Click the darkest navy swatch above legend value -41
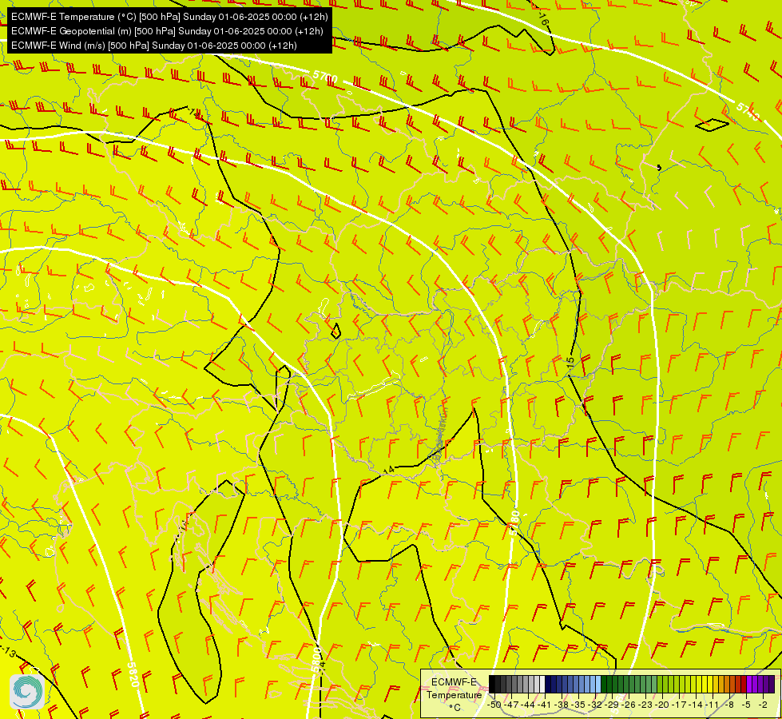The height and width of the screenshot is (719, 782). pyautogui.click(x=548, y=684)
